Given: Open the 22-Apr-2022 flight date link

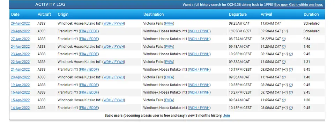Looking at the screenshot, I should coord(20,62).
